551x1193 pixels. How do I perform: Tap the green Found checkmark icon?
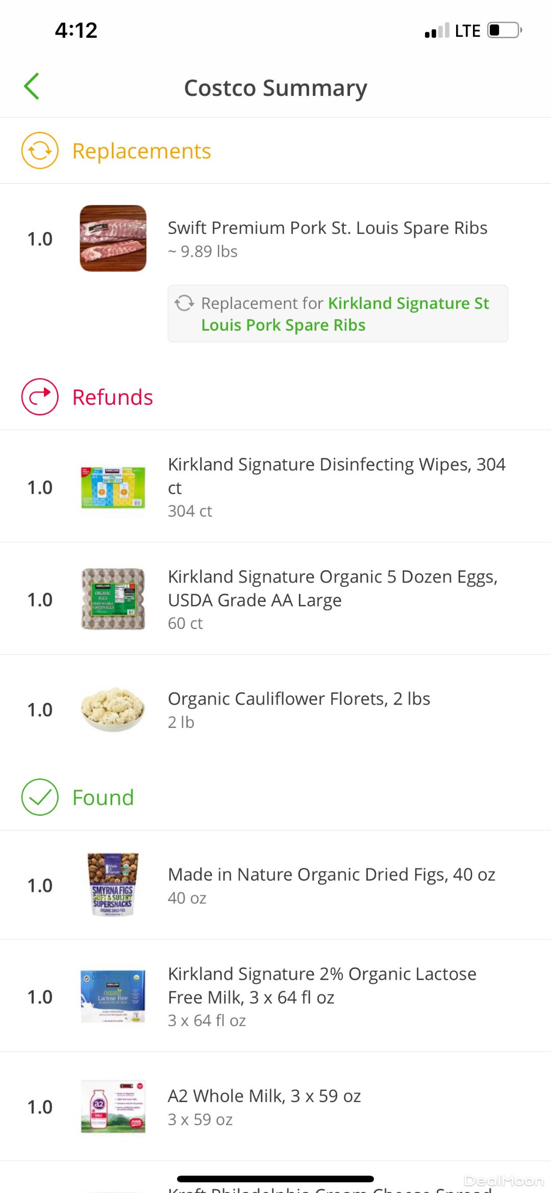[40, 797]
